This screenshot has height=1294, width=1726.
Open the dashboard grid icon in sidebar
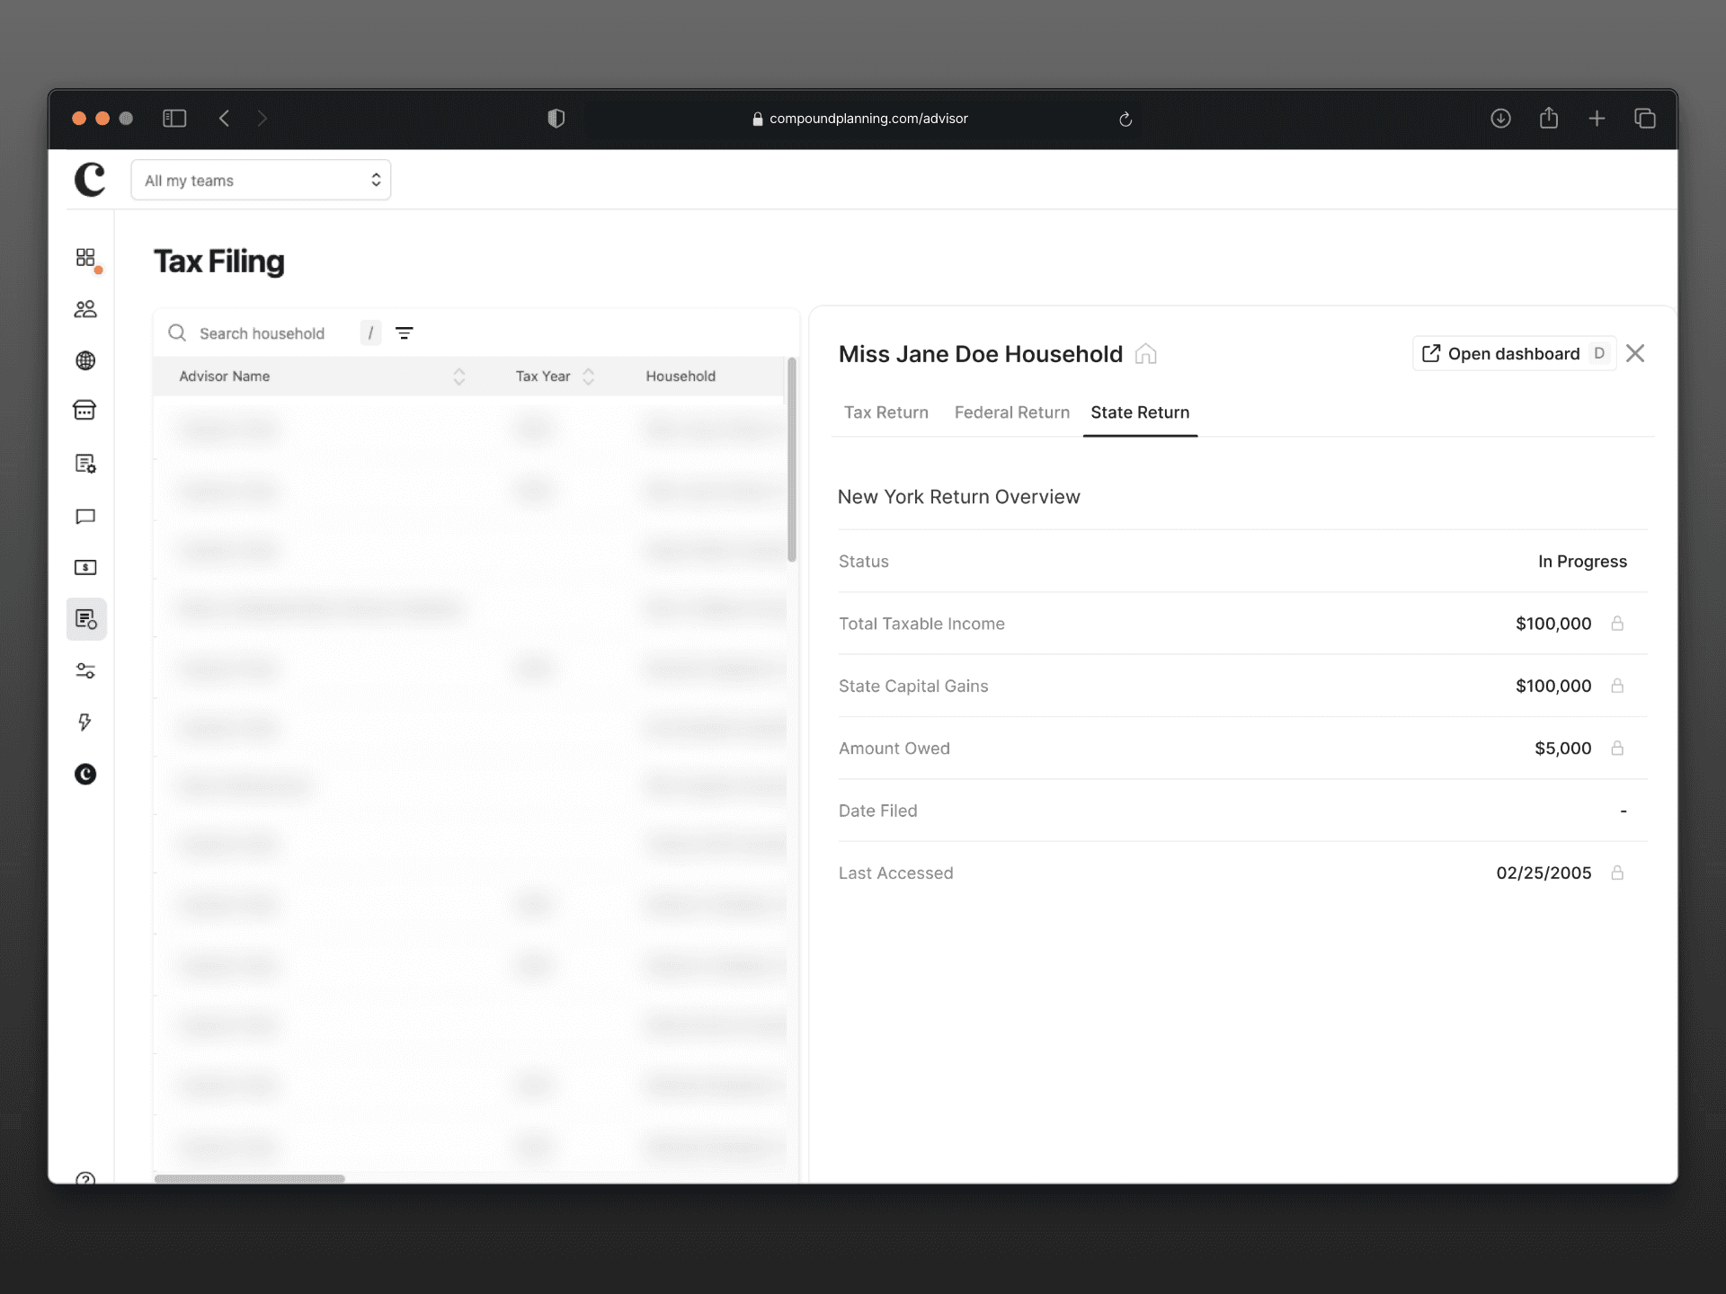tap(85, 258)
